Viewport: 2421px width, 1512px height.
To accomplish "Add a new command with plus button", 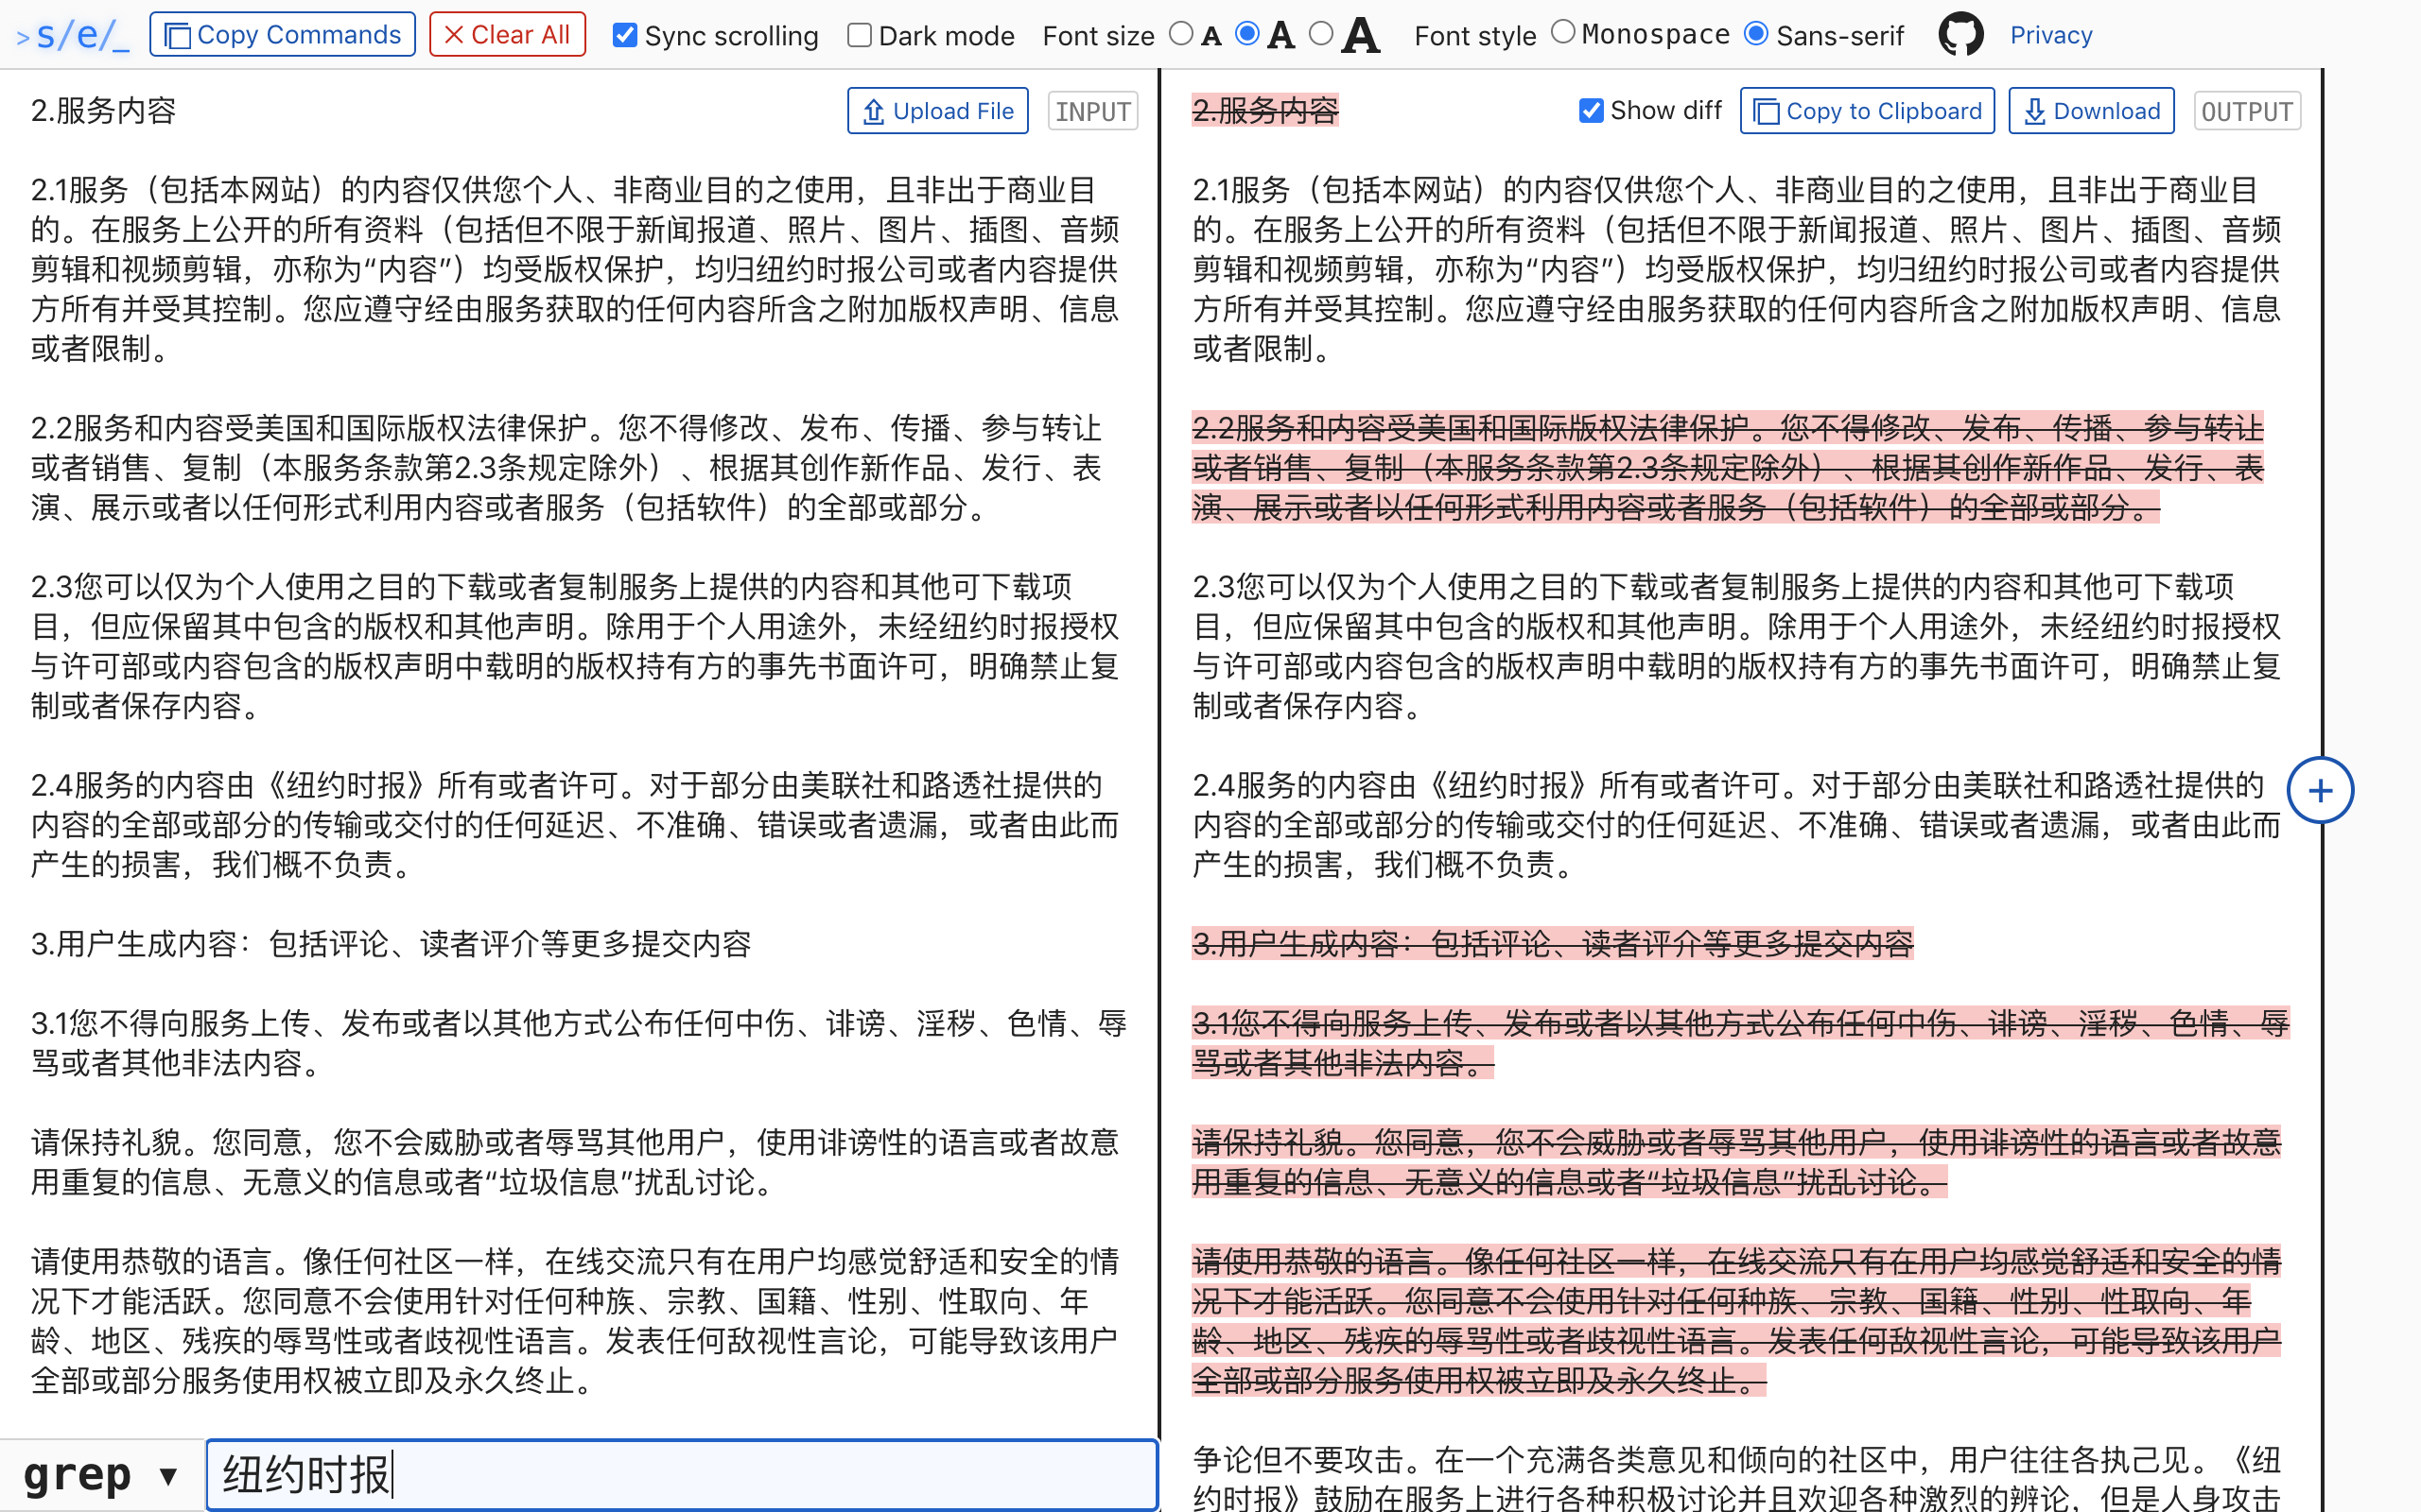I will tap(2320, 791).
